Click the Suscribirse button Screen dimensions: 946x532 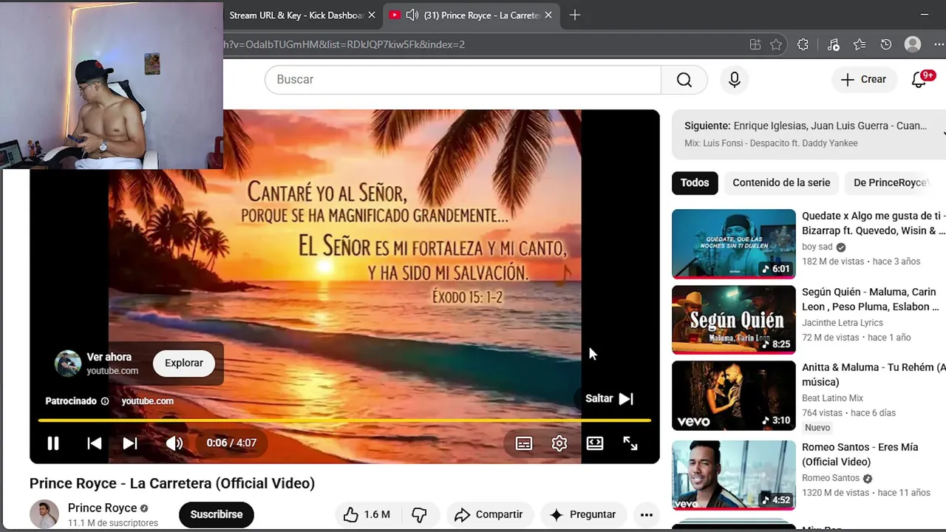tap(217, 514)
